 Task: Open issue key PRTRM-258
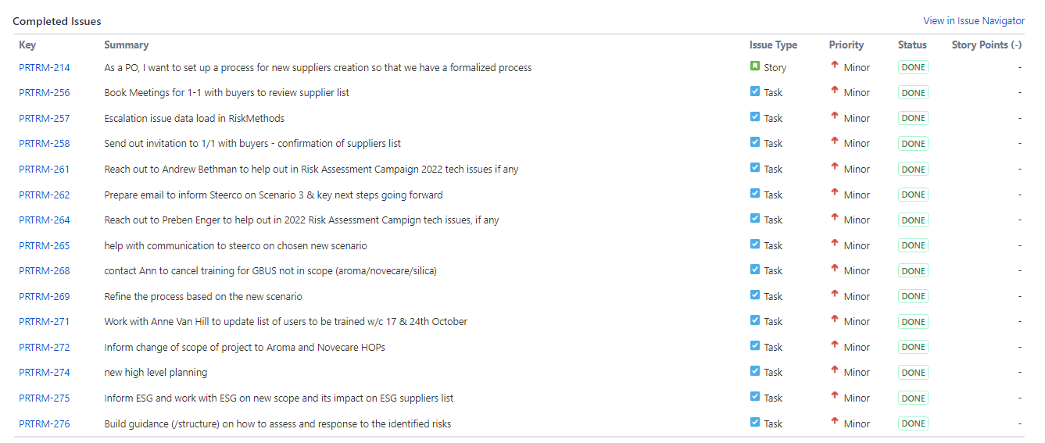pos(45,144)
